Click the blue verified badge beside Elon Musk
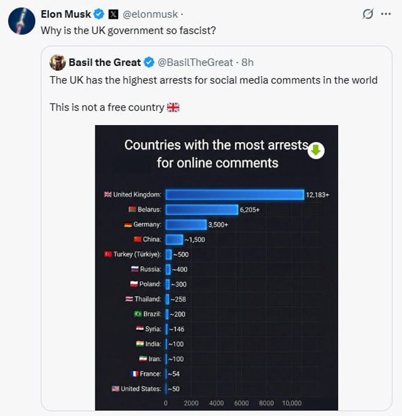Screen dimensions: 402x416 tap(99, 14)
